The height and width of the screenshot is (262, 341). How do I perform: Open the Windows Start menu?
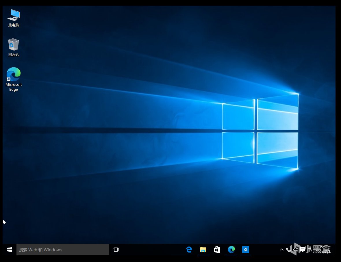(x=9, y=250)
